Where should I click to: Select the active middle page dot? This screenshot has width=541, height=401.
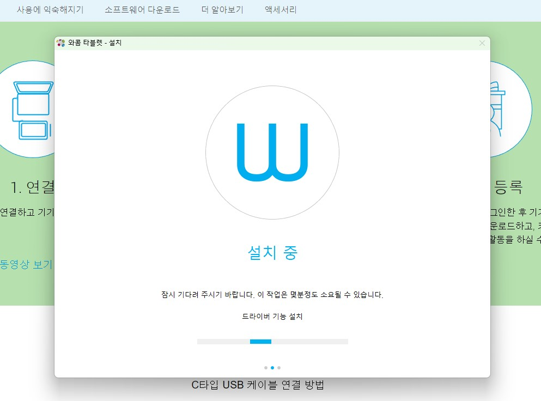(x=272, y=368)
